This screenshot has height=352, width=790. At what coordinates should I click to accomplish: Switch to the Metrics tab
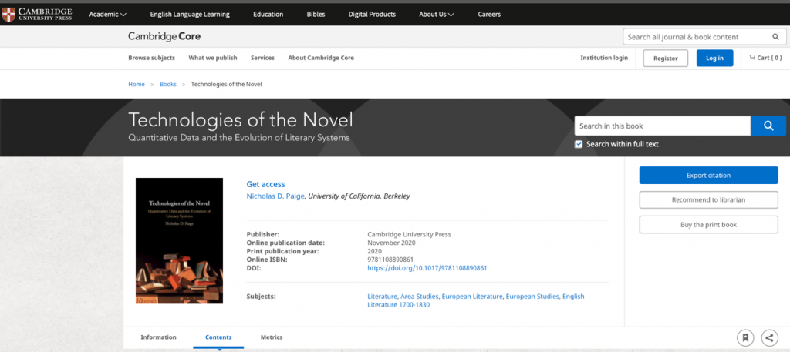point(272,337)
